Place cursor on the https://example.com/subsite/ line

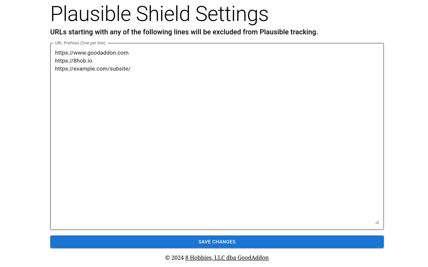(x=93, y=69)
